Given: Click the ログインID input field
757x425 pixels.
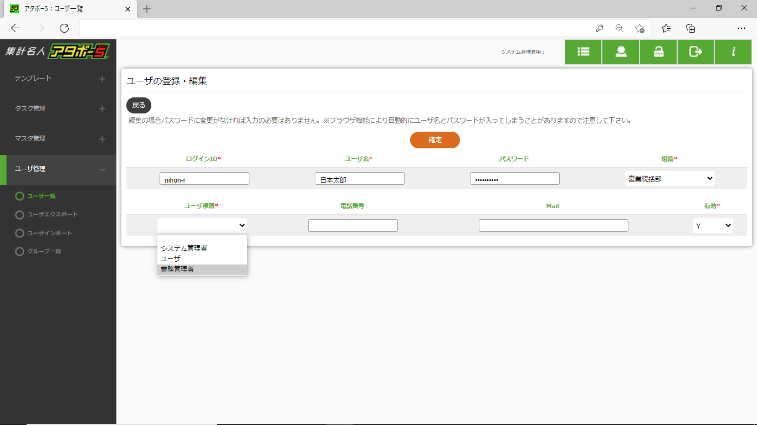Looking at the screenshot, I should tap(204, 179).
